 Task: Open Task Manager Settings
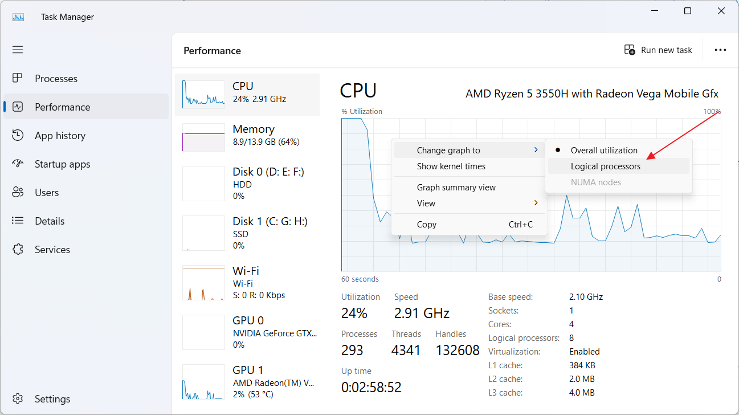52,398
